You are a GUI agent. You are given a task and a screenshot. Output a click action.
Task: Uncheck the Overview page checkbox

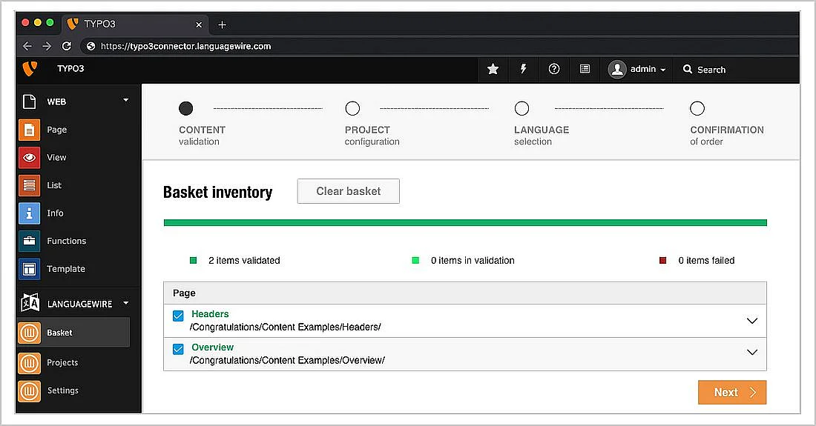(178, 350)
